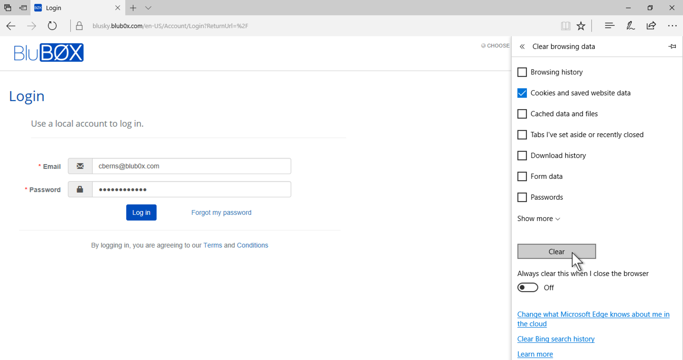Expand the Show more options

[x=538, y=219]
